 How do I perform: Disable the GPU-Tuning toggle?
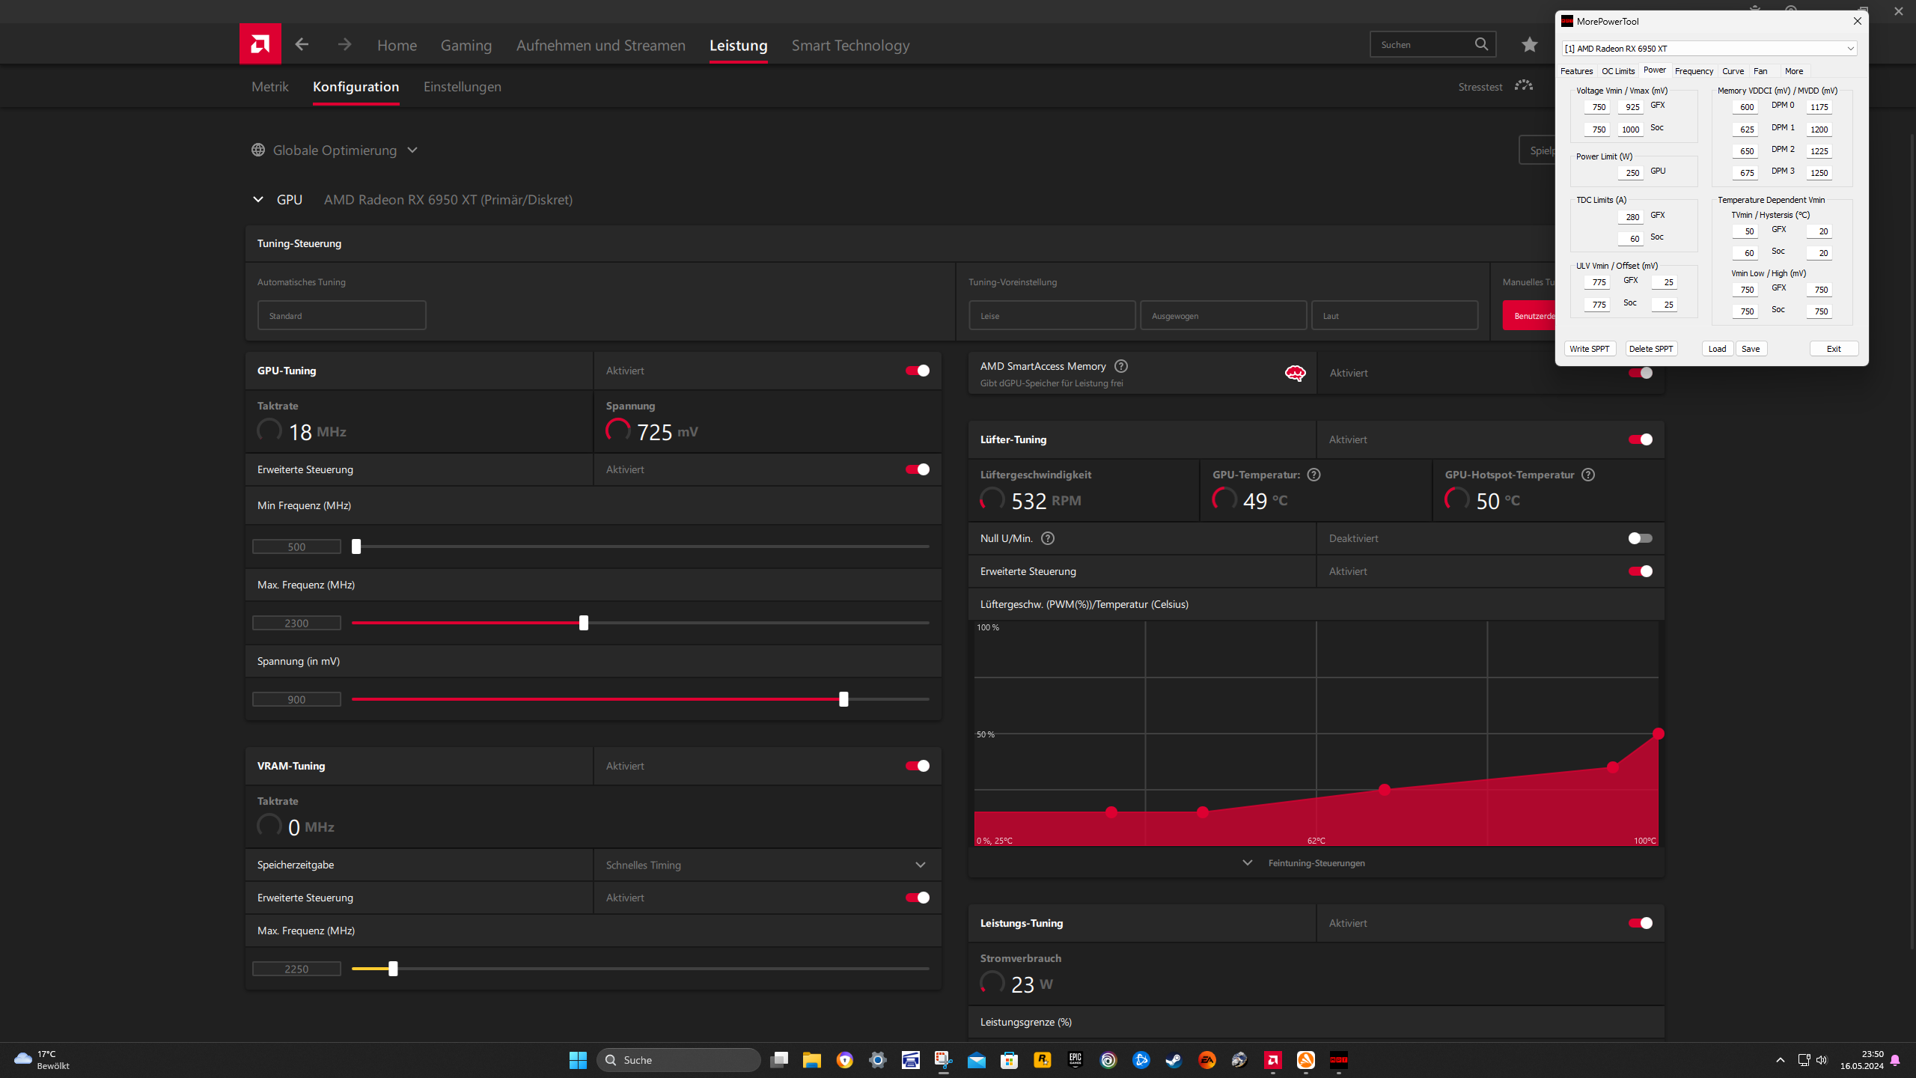[917, 371]
